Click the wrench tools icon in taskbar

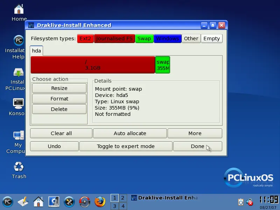(x=69, y=202)
